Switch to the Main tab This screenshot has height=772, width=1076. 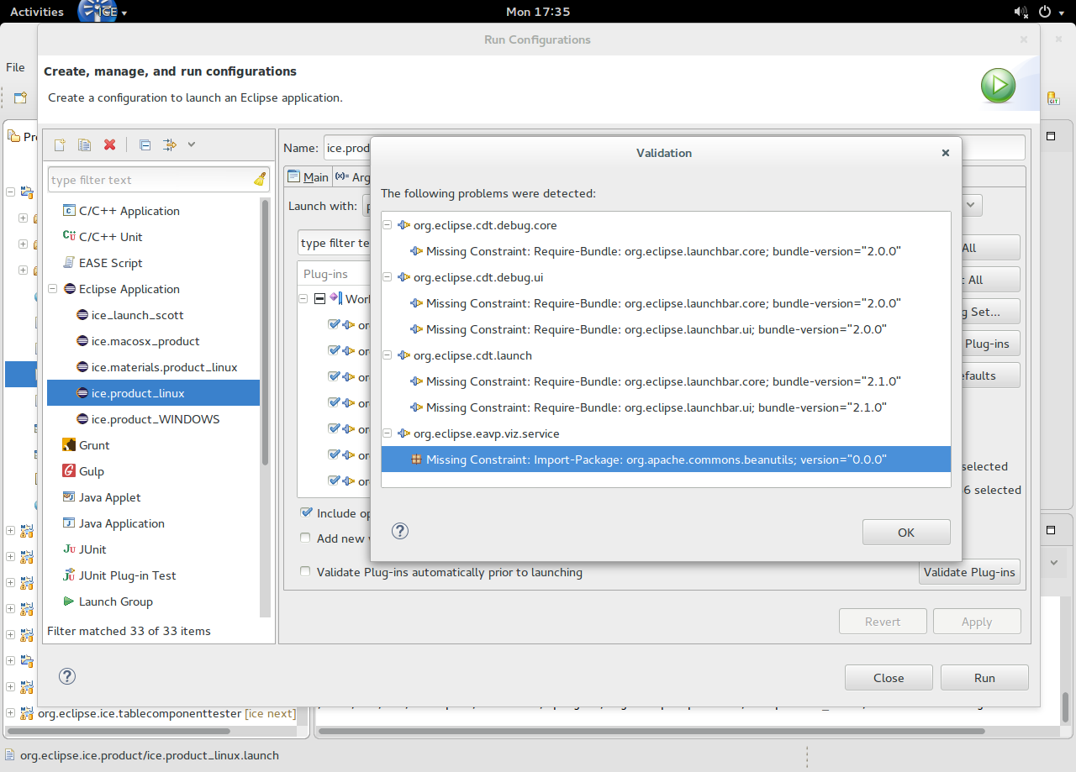coord(308,177)
